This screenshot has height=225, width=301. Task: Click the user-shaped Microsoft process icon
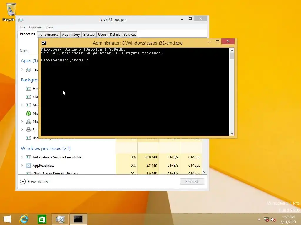(x=29, y=122)
